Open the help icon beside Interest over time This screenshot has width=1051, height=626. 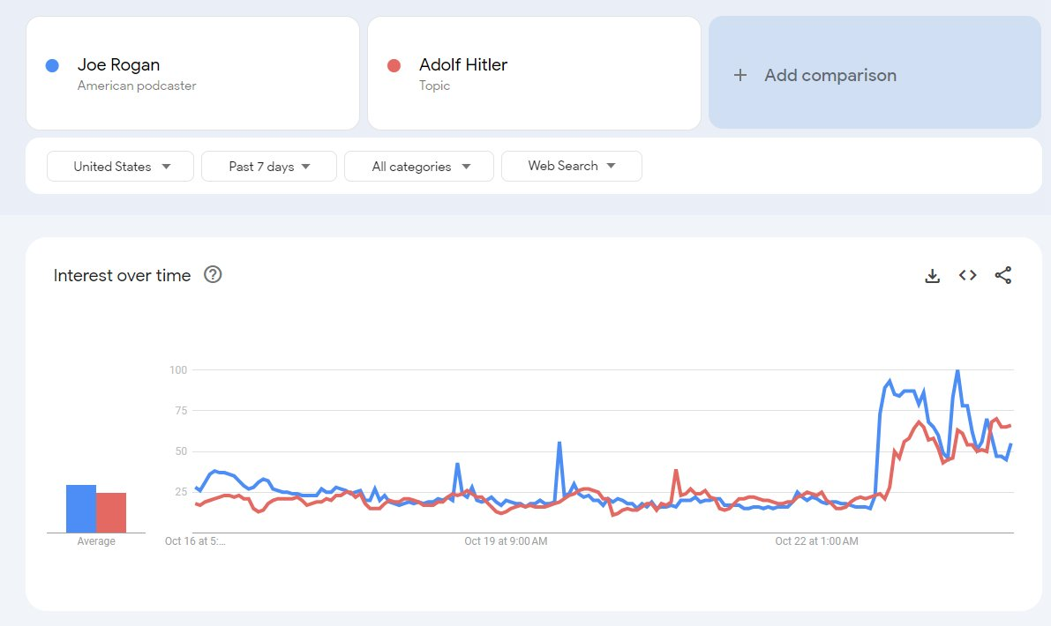[x=213, y=274]
